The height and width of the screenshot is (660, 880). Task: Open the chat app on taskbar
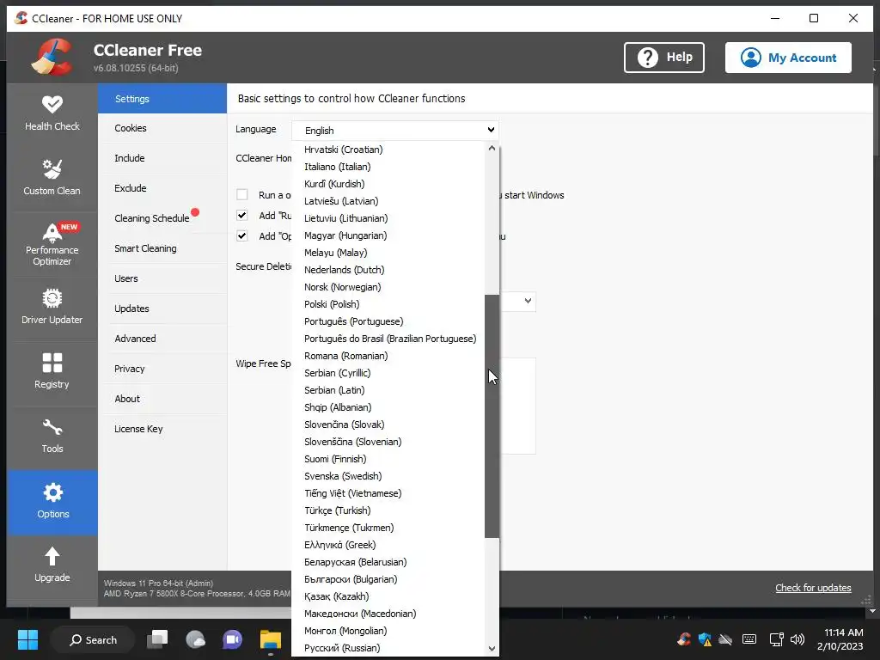(x=232, y=639)
